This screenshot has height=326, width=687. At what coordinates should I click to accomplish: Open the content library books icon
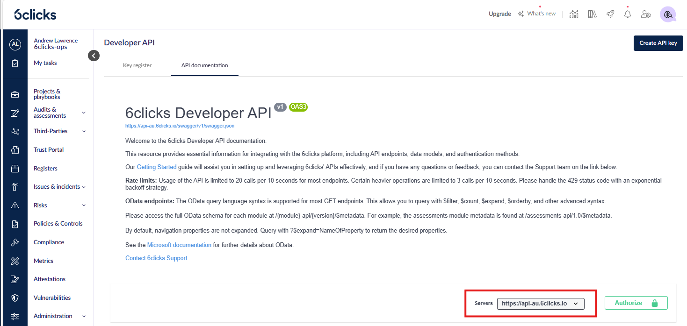[x=593, y=14]
